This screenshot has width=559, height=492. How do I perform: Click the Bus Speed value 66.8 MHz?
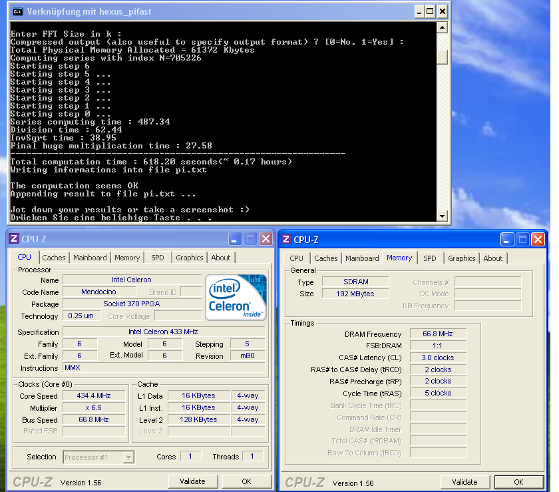(94, 419)
